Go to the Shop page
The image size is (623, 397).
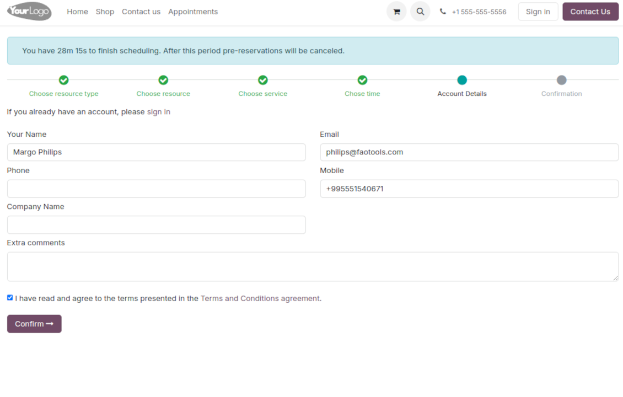(x=105, y=12)
